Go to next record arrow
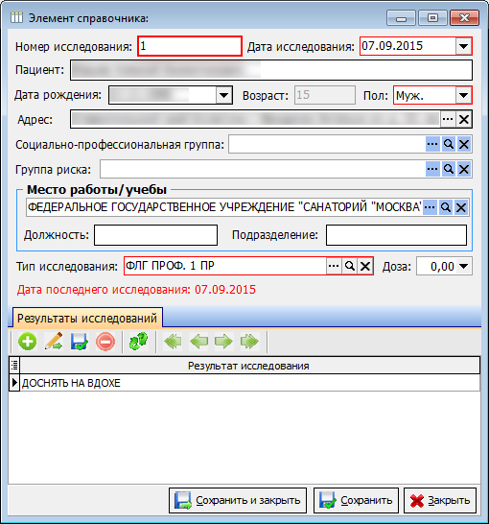The image size is (489, 524). point(224,342)
